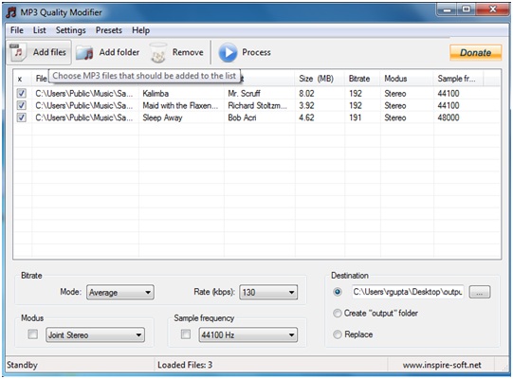Click the Modus column header
This screenshot has width=513, height=379.
[x=395, y=79]
